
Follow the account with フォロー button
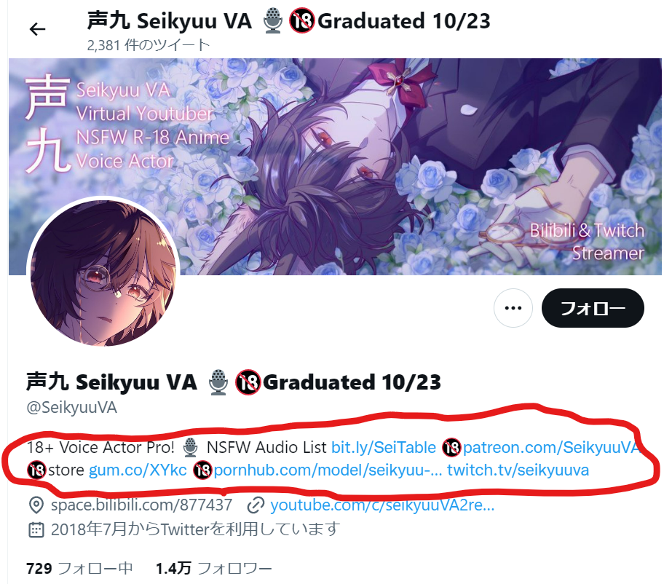[x=593, y=308]
